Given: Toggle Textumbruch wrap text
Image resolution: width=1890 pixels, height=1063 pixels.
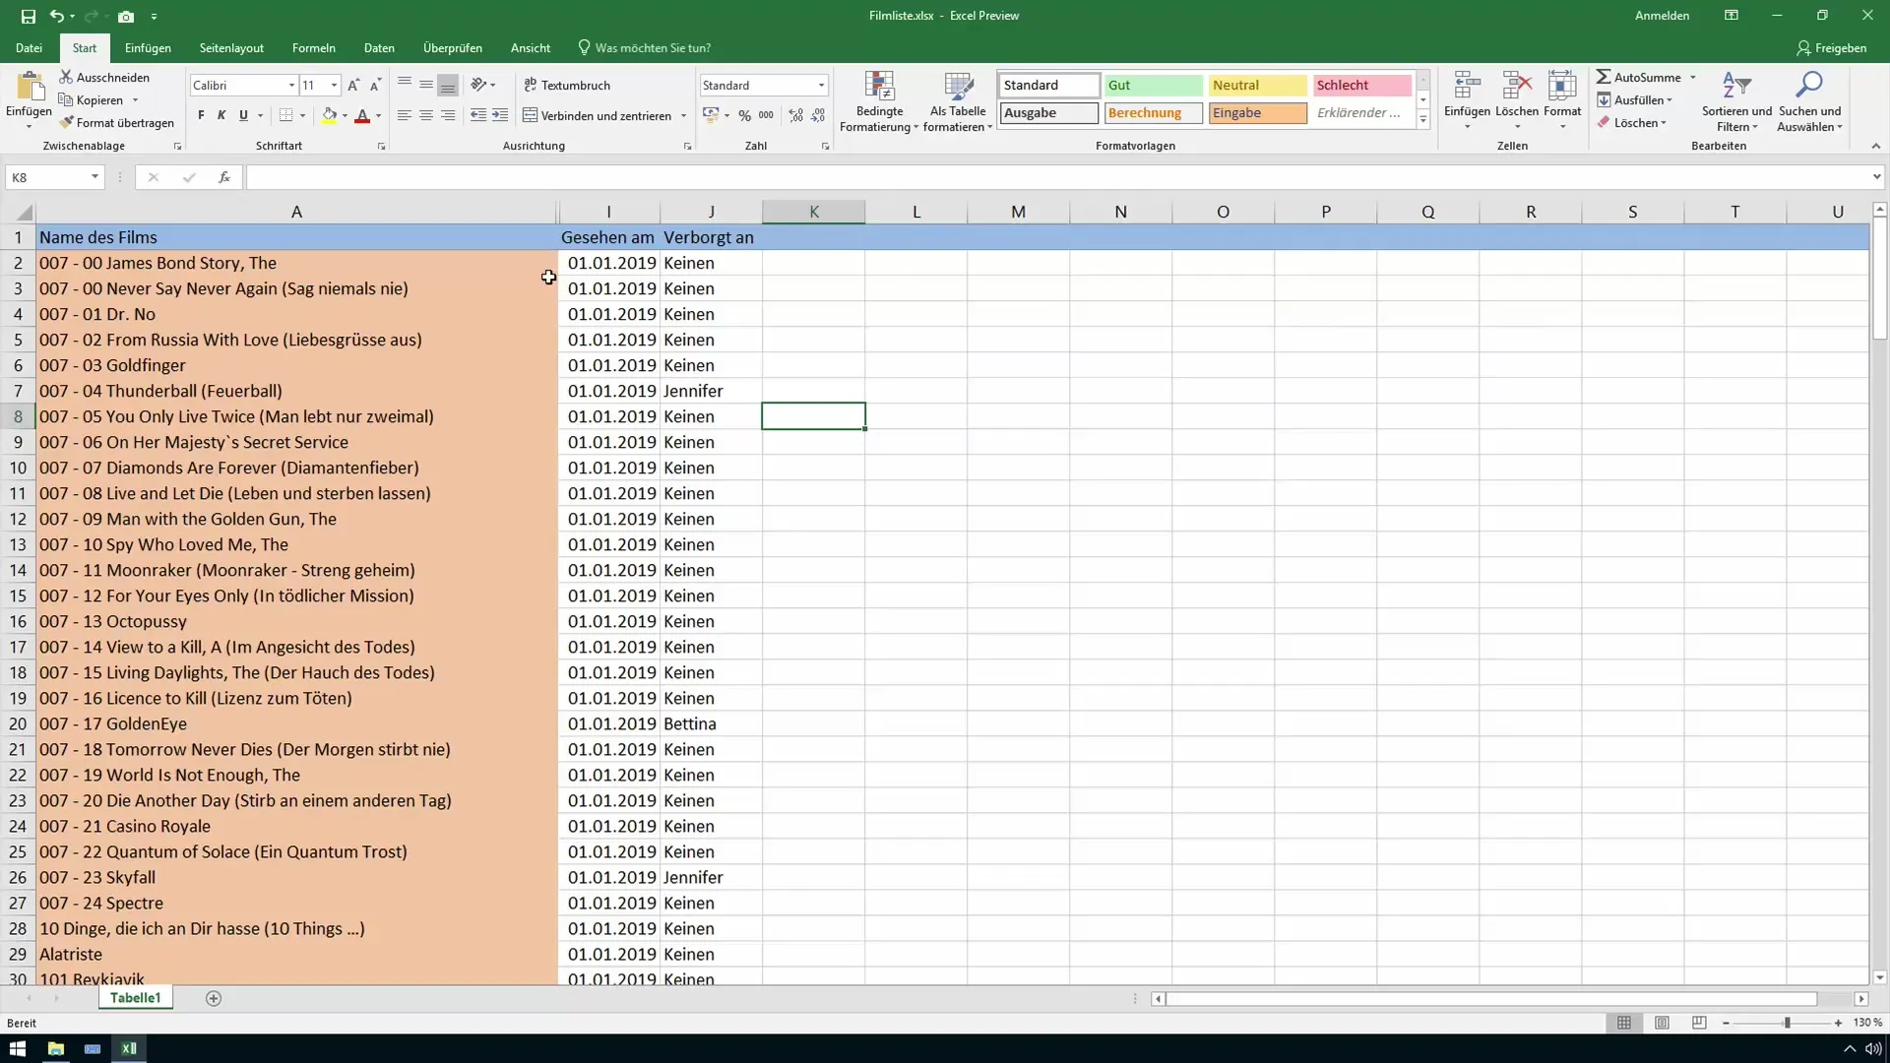Looking at the screenshot, I should [567, 86].
